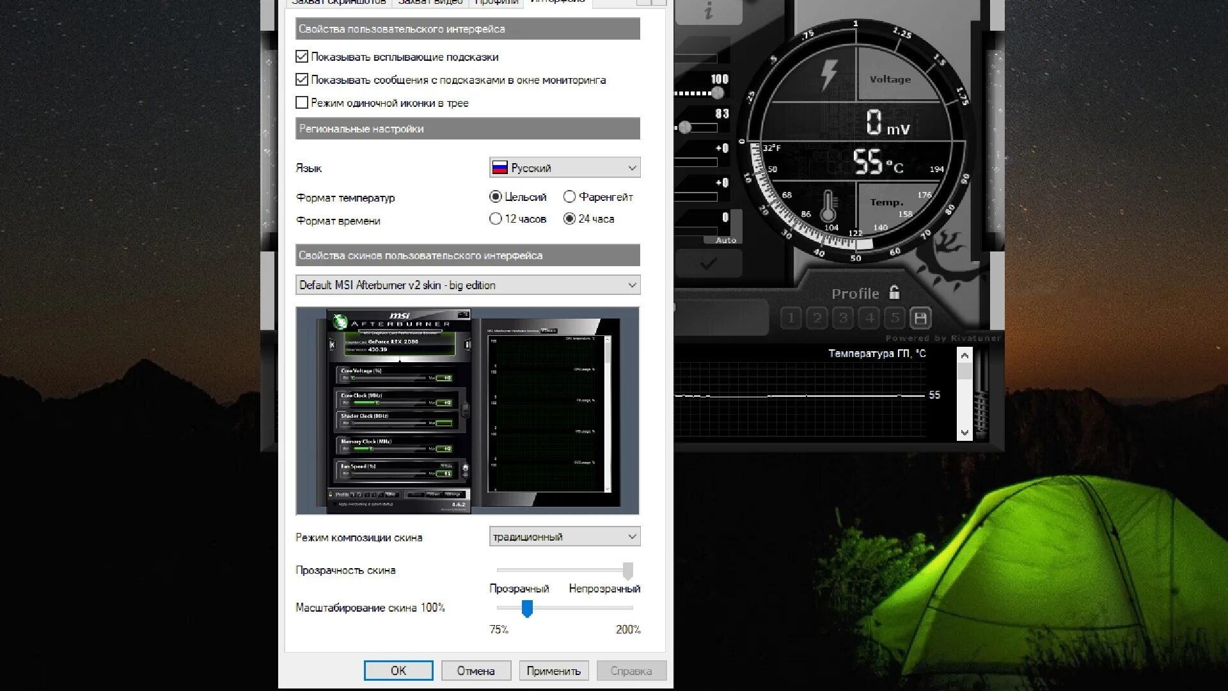Click the 'Региональные настройки' section header
Viewport: 1228px width, 691px height.
468,129
